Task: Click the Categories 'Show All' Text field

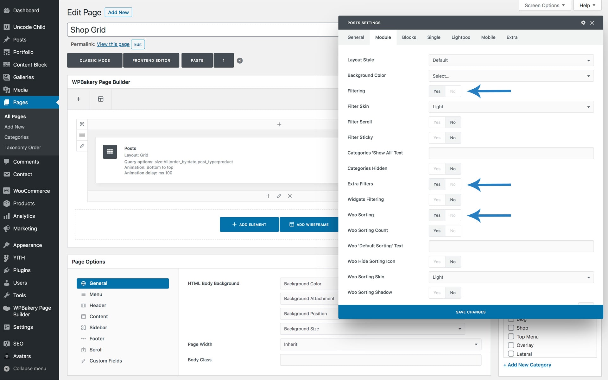Action: 511,153
